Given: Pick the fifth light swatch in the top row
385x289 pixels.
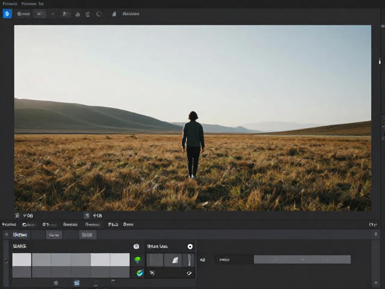Looking at the screenshot, I should 100,259.
